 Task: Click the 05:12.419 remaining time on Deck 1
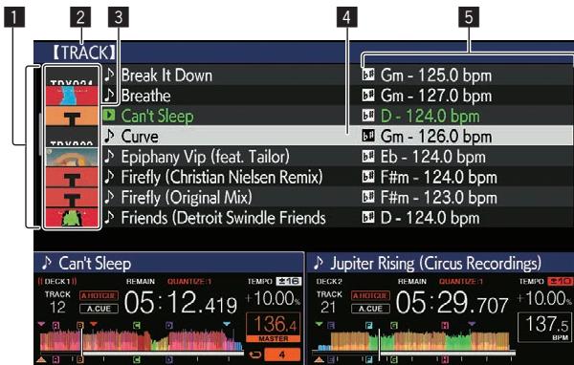point(181,303)
